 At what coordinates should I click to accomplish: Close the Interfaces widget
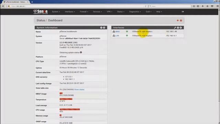point(181,28)
